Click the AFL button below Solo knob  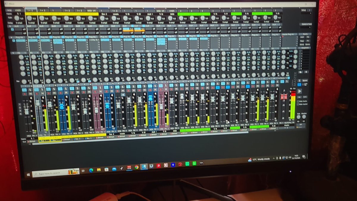[x=301, y=124]
